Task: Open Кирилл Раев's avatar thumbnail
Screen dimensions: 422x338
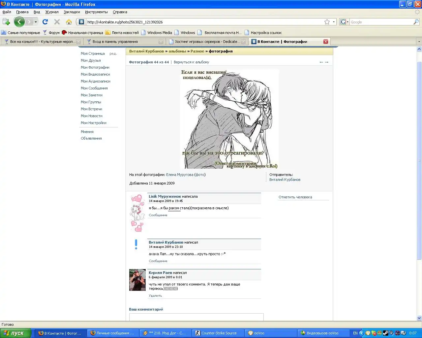Action: coord(137,280)
